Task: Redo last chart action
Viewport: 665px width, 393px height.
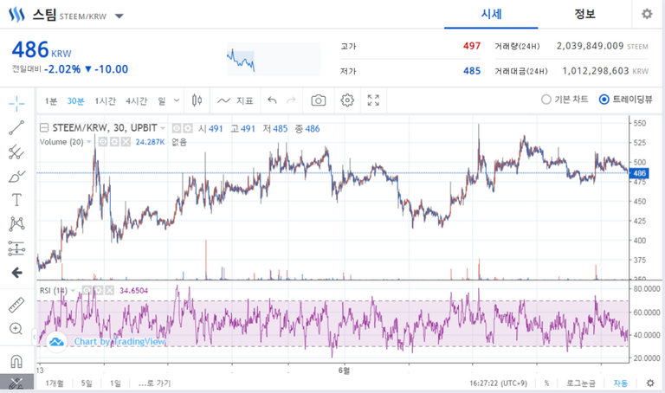Action: pyautogui.click(x=291, y=100)
